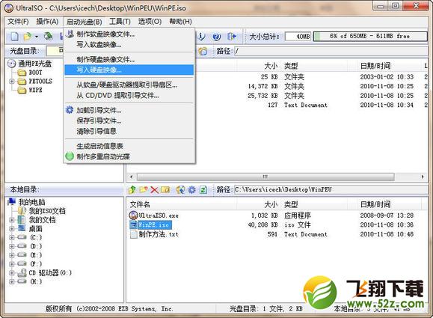
Task: Select 从 CD/DVD 提取引导文件... entry
Action: point(129,95)
